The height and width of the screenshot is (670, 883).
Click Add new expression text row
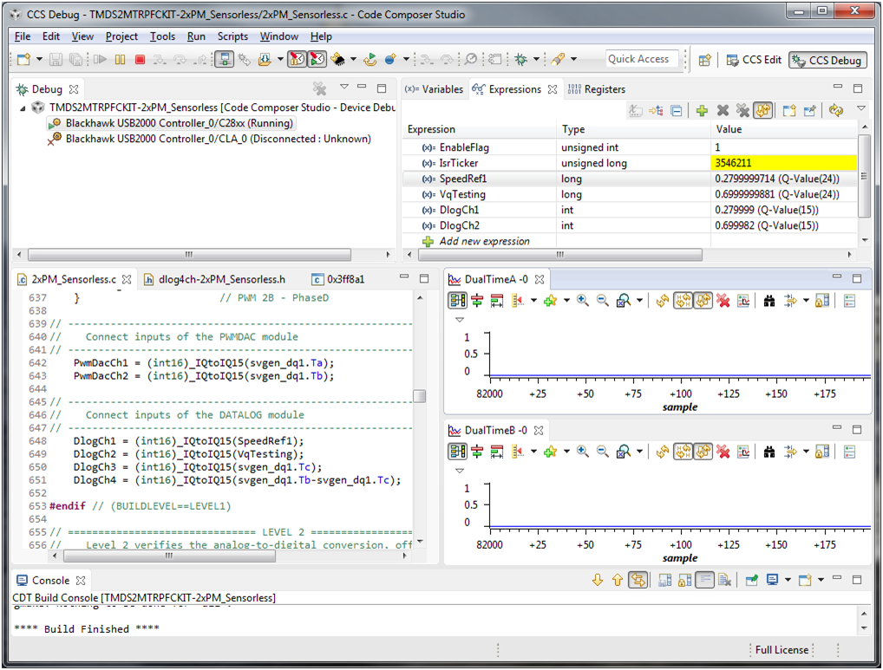click(x=484, y=241)
